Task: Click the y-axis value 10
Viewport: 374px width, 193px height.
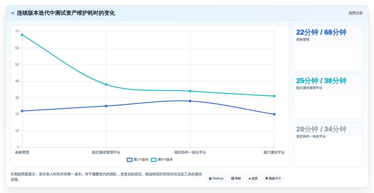Action: tap(17, 131)
